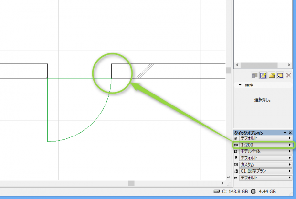This screenshot has height=199, width=296.
Task: Click the navigator horizontal scroll right arrow
Action: 289,65
